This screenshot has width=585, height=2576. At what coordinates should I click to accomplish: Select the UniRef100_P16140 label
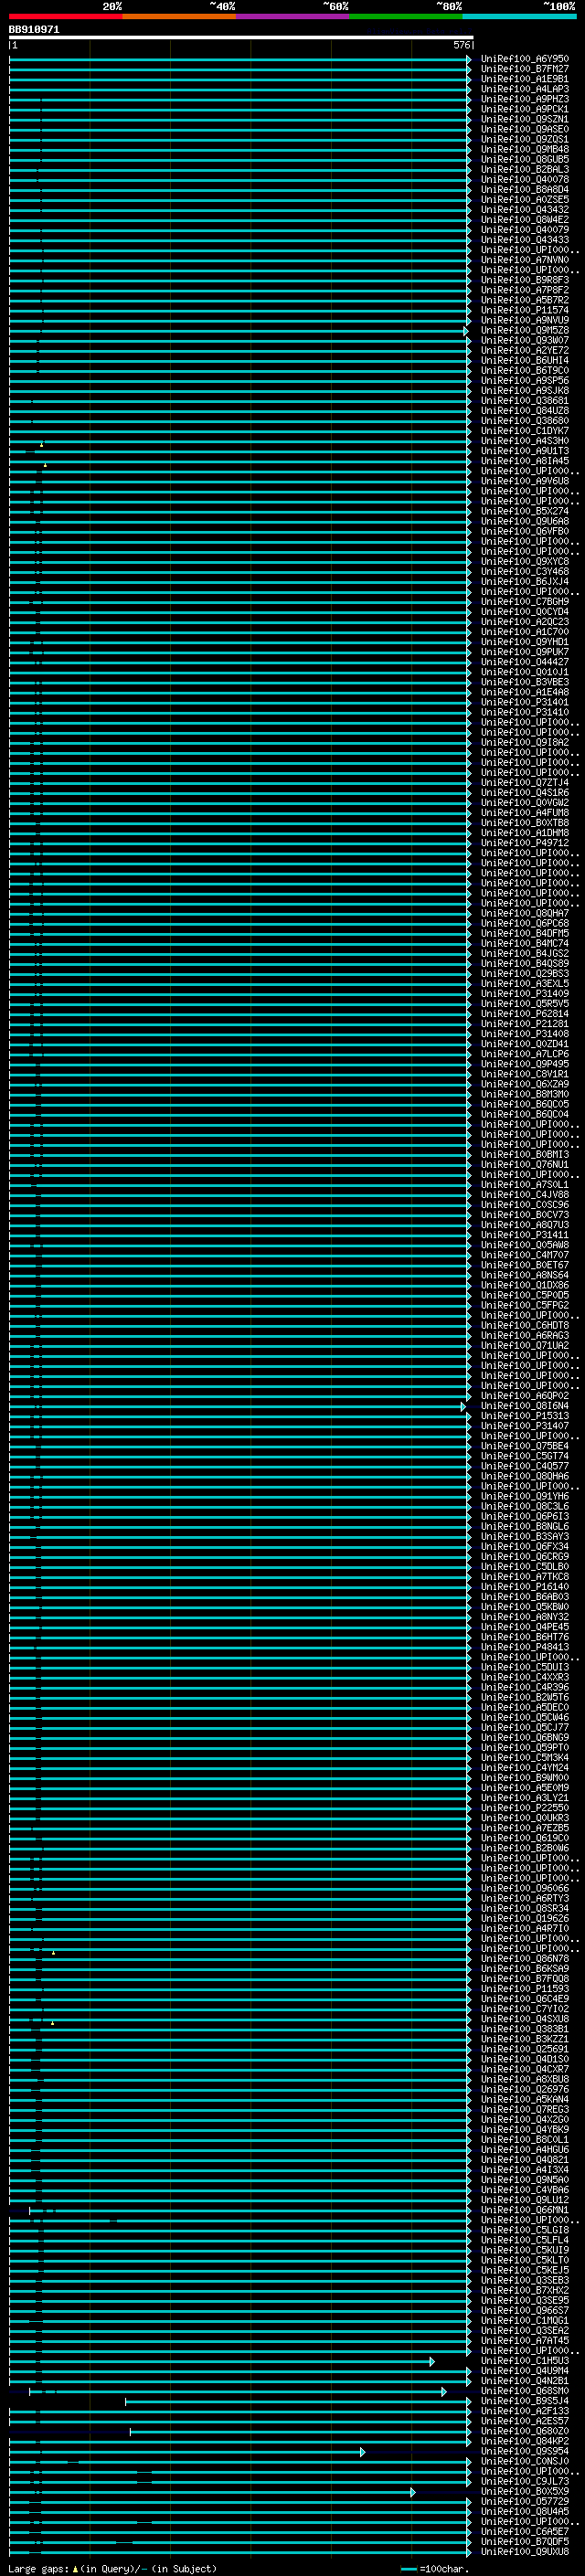point(525,1587)
